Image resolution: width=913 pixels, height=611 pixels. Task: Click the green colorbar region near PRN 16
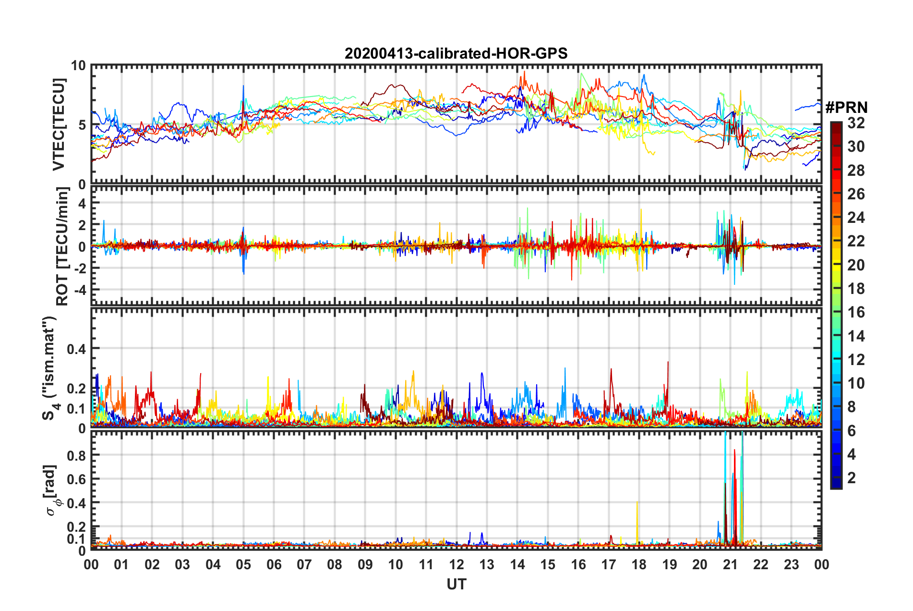[x=836, y=313]
